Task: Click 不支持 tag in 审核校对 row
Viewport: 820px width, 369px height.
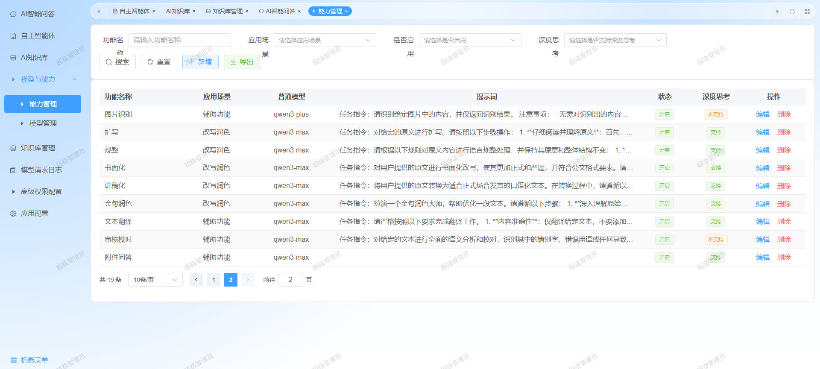Action: click(716, 240)
